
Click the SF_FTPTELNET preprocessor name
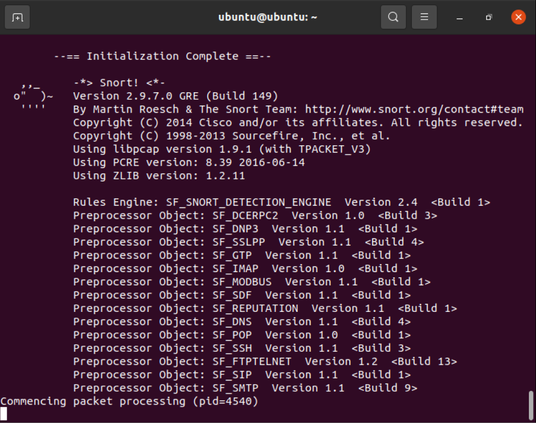pyautogui.click(x=252, y=361)
